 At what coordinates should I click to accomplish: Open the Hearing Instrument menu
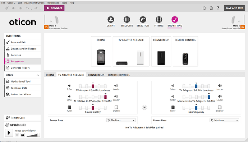click(34, 3)
